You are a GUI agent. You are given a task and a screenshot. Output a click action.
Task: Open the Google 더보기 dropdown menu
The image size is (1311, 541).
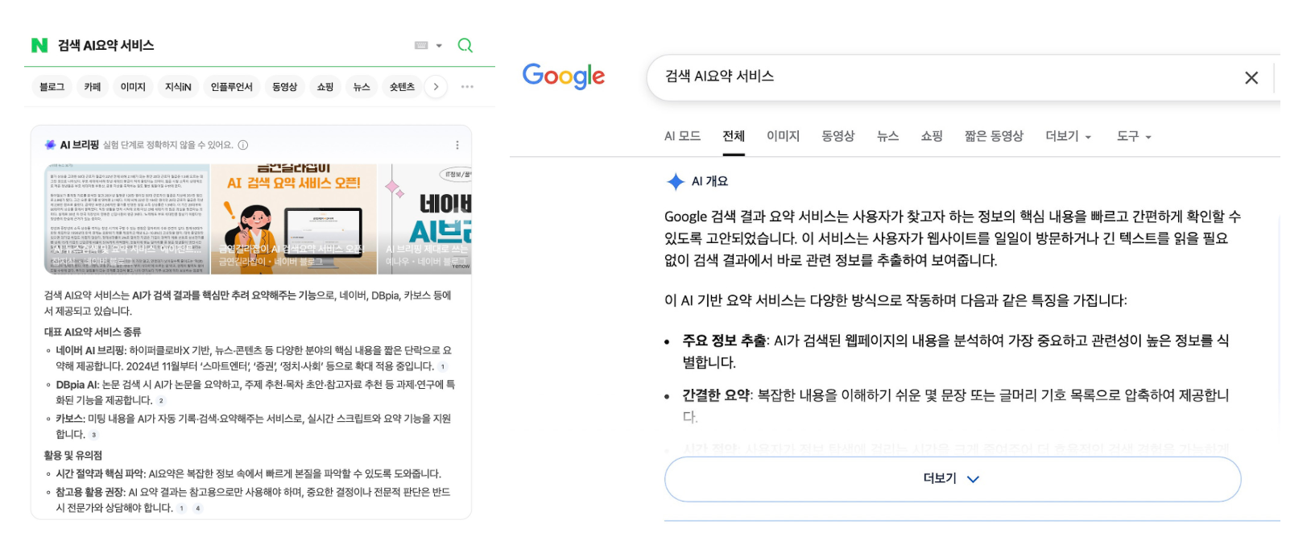1069,136
